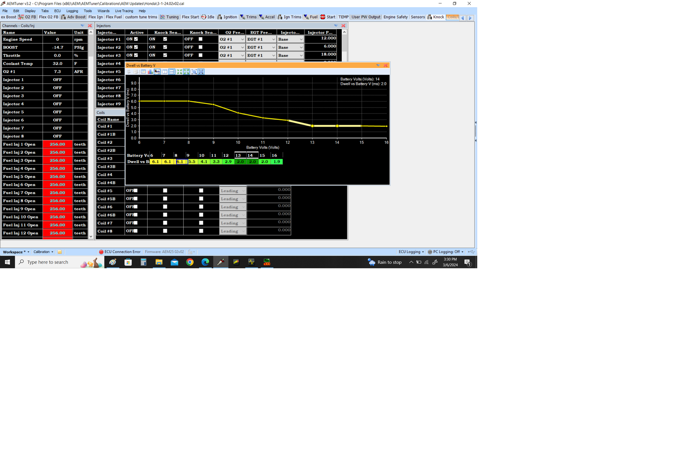Click the horizontal split layout icon
This screenshot has height=453, width=680.
point(172,72)
